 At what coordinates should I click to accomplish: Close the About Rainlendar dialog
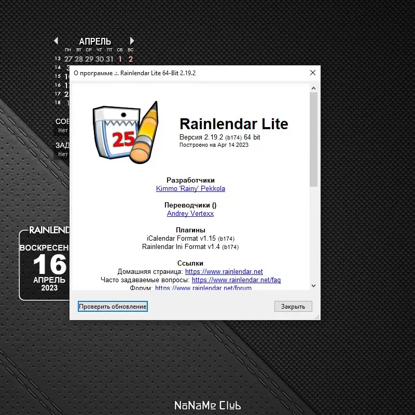[x=313, y=73]
